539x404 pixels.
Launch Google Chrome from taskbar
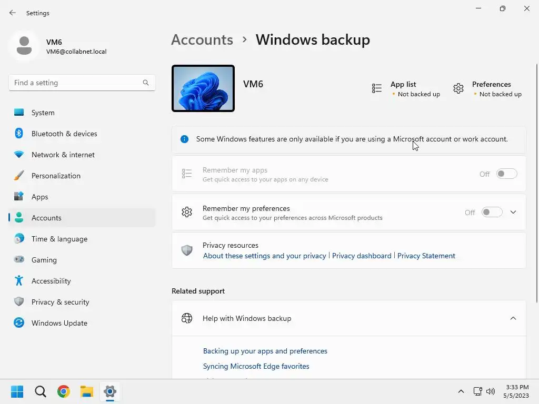pos(64,391)
